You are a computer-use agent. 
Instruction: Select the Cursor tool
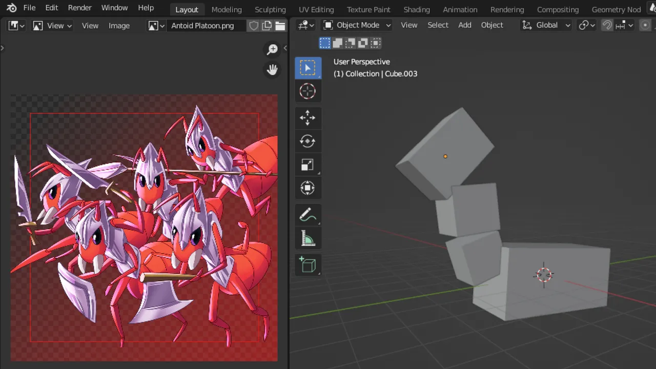coord(307,91)
